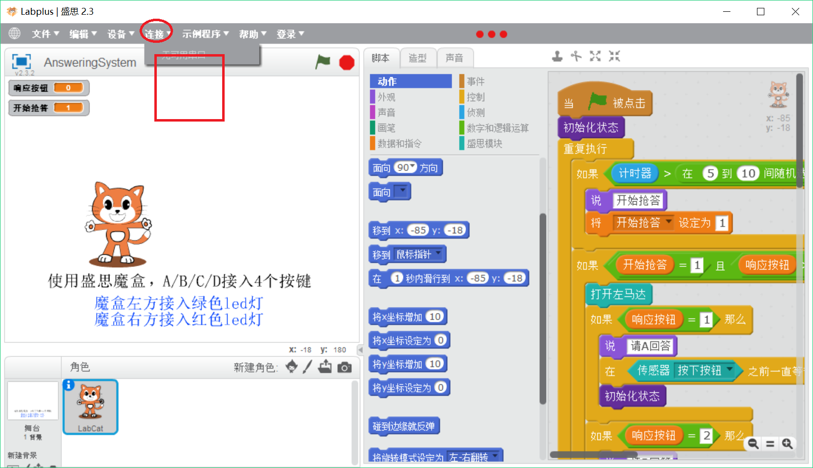Create new sprite from camera icon
The height and width of the screenshot is (468, 813).
coord(345,367)
